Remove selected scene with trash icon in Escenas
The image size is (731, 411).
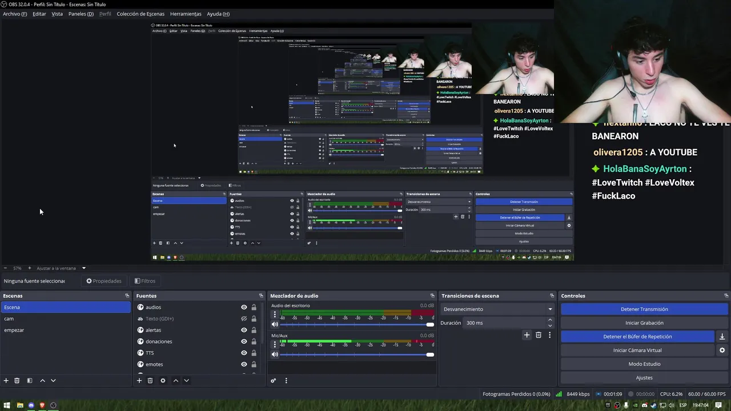tap(17, 381)
